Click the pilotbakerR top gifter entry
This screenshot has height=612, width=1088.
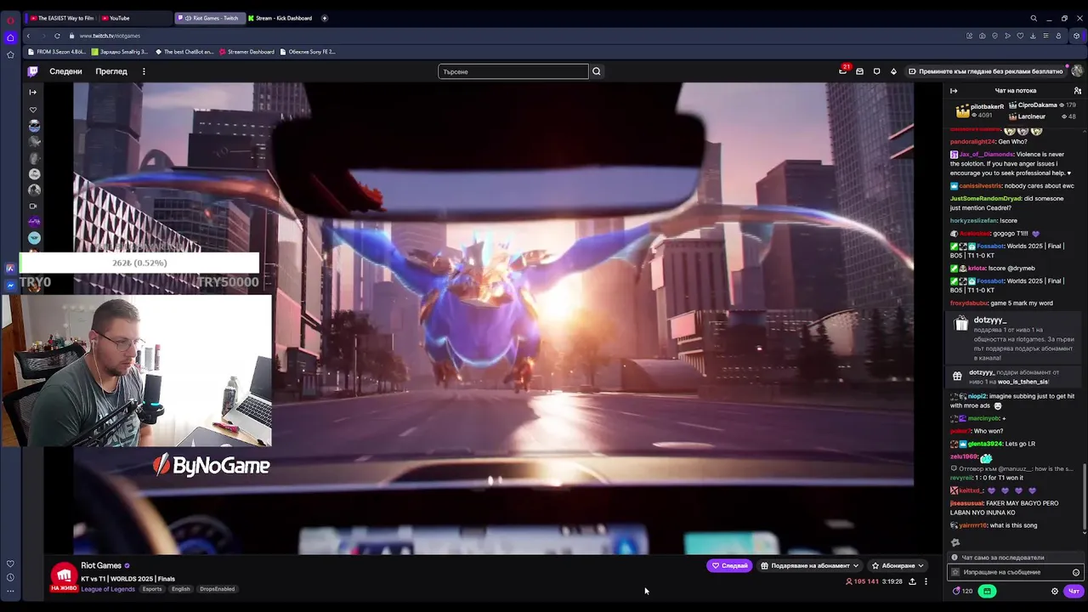(x=980, y=110)
